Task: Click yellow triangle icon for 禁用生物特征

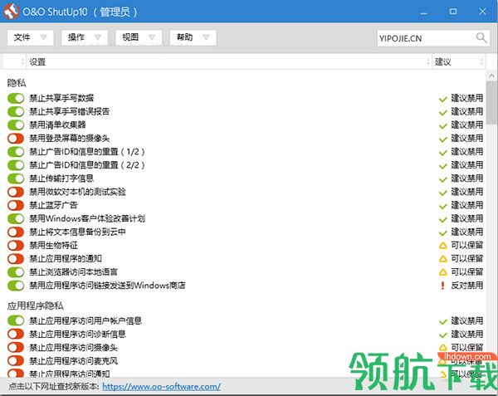Action: coord(442,246)
